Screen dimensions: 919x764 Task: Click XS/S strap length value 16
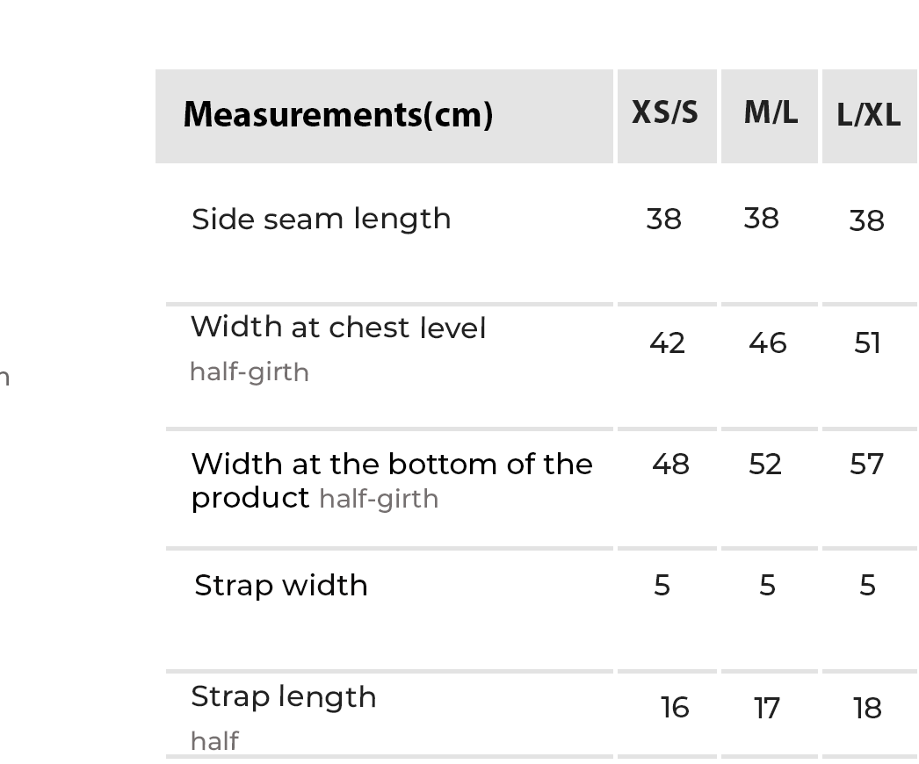[675, 708]
